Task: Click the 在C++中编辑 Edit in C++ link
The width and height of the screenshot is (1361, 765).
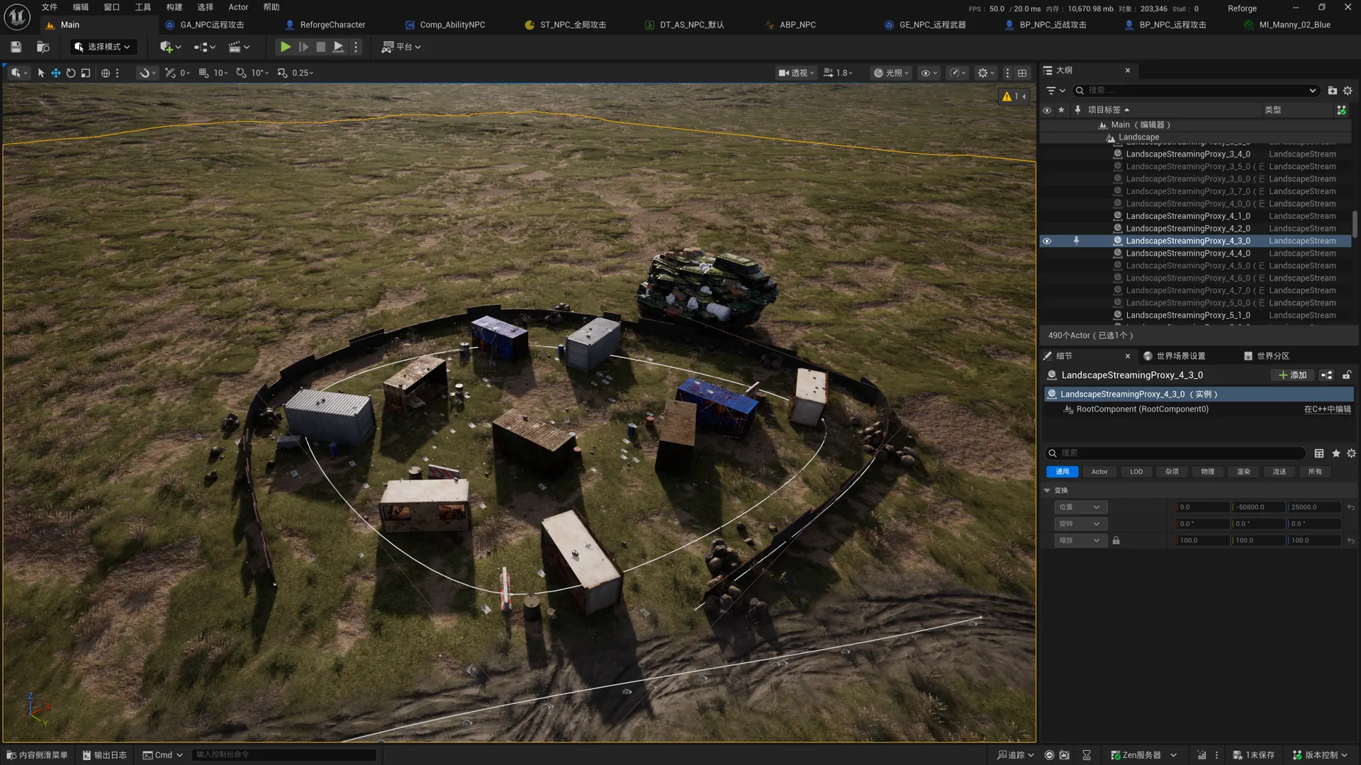Action: tap(1327, 409)
